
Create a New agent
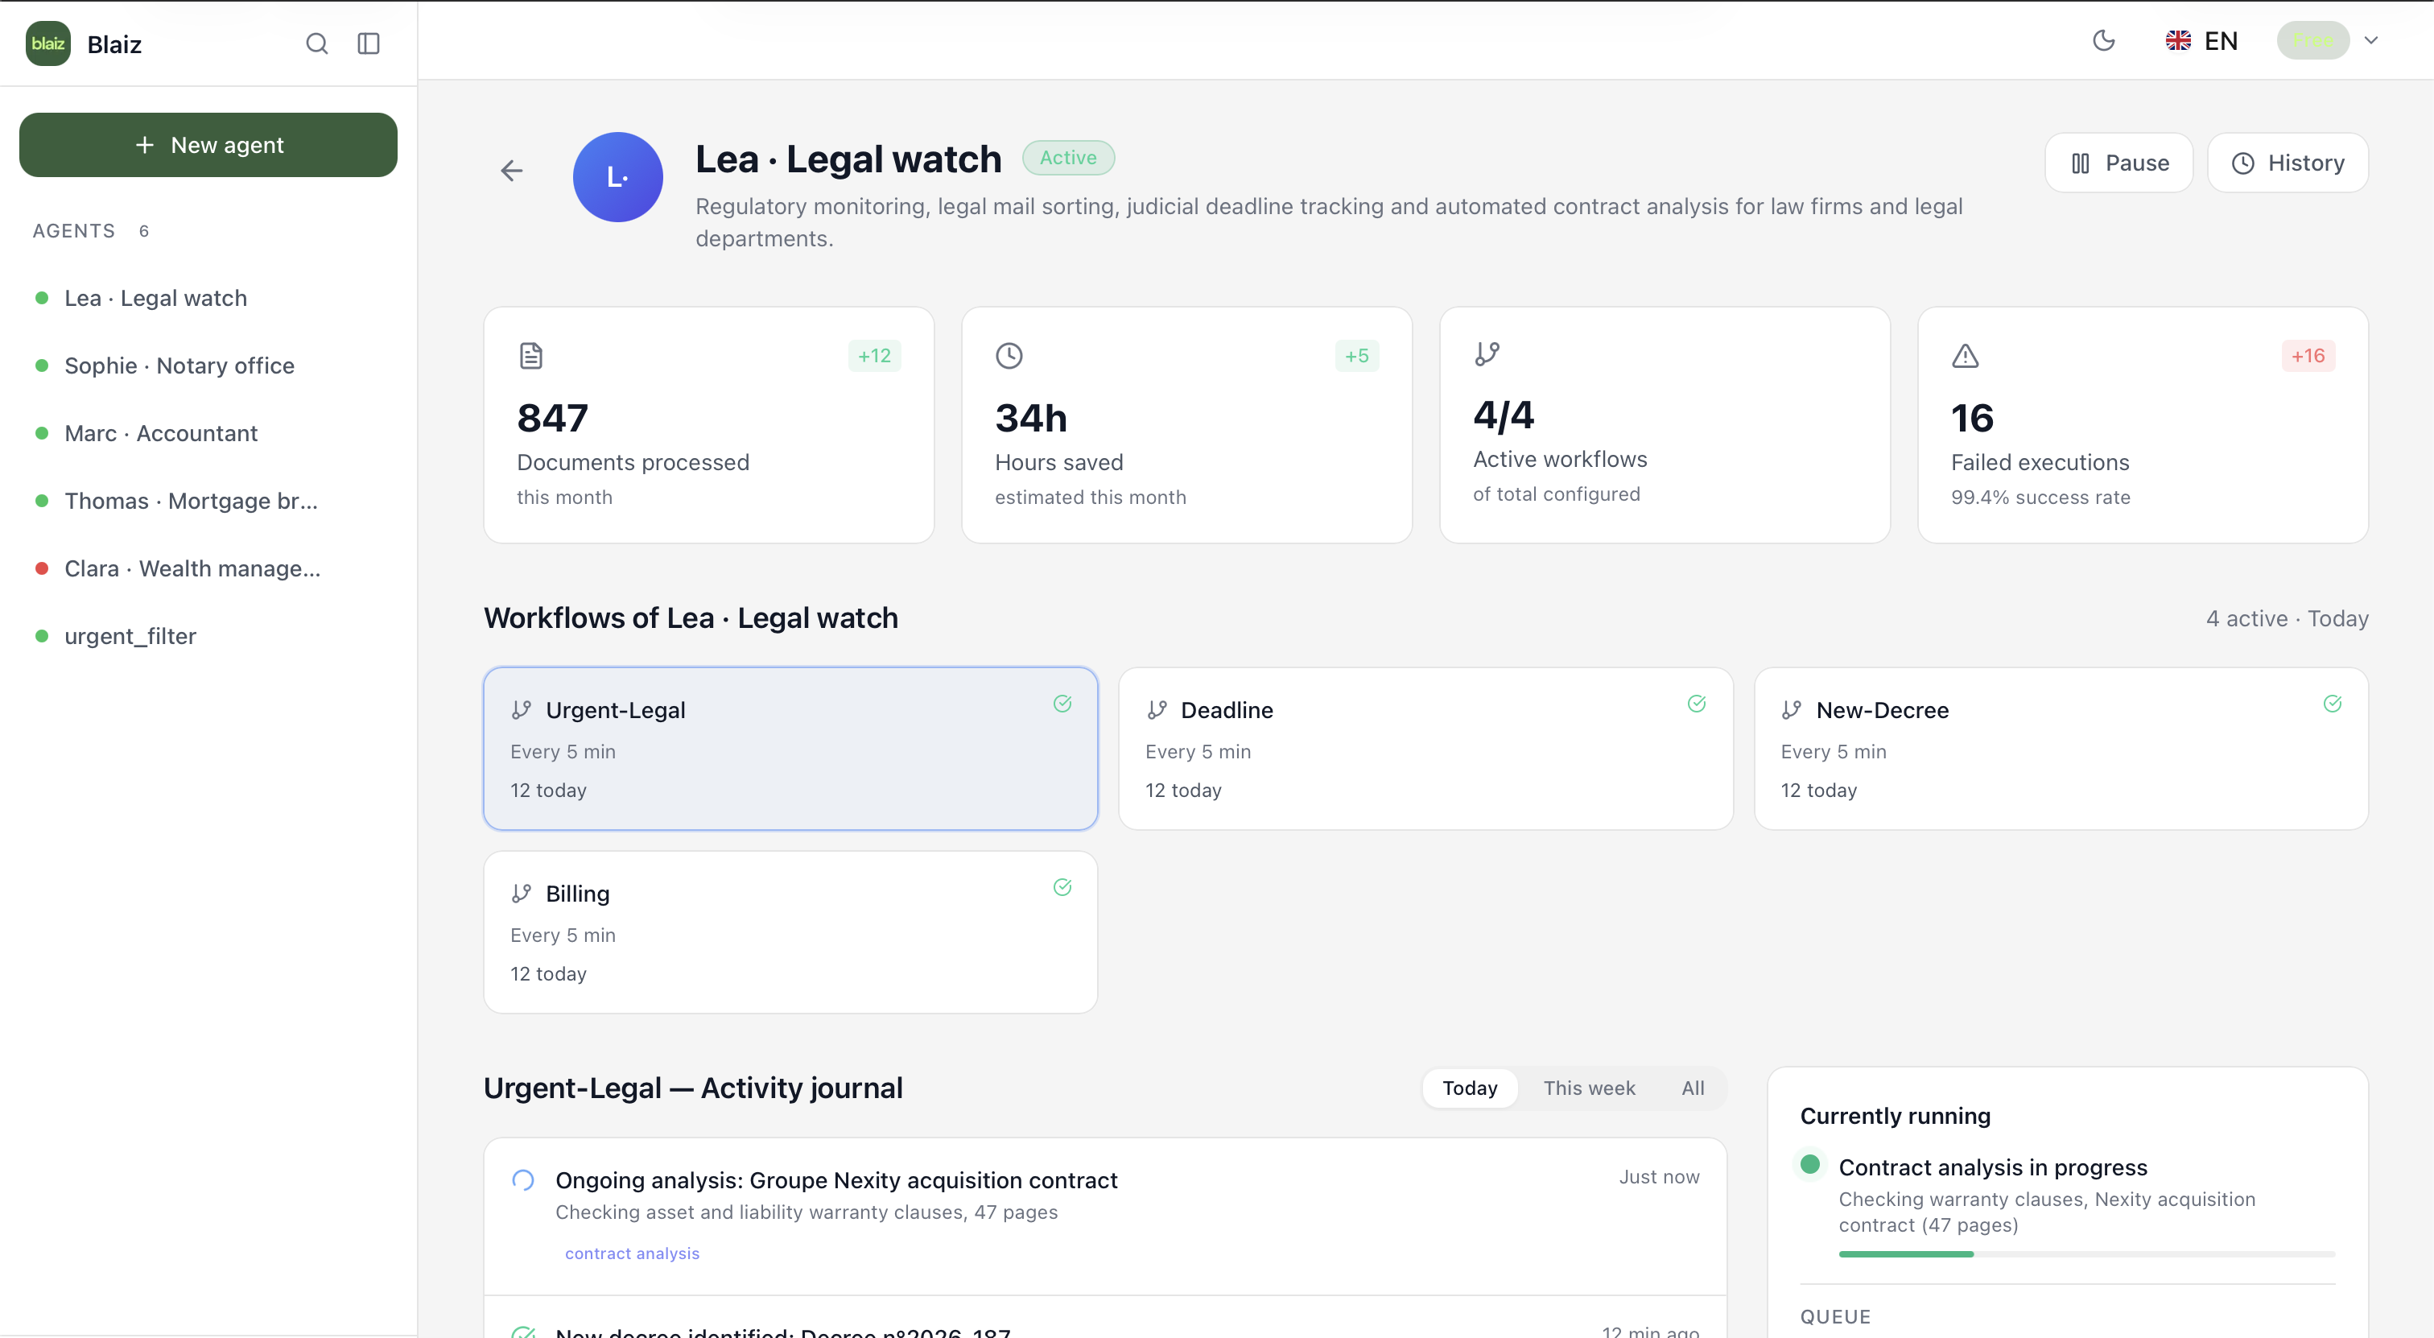[x=208, y=145]
